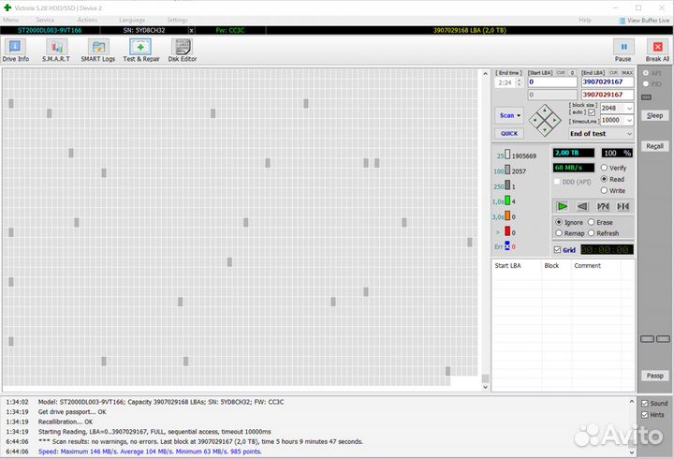The image size is (674, 459).
Task: Toggle the Grid checkbox
Action: (x=558, y=250)
